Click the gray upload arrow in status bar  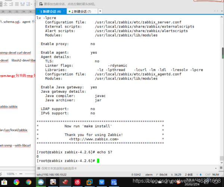click(x=197, y=175)
